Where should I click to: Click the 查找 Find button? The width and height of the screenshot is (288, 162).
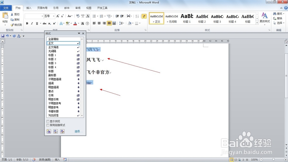278,14
